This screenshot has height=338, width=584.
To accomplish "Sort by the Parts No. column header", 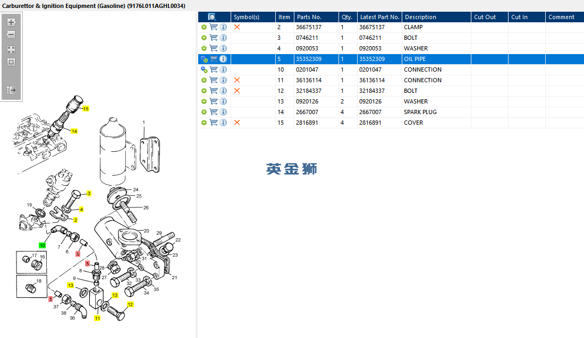I will coord(316,17).
